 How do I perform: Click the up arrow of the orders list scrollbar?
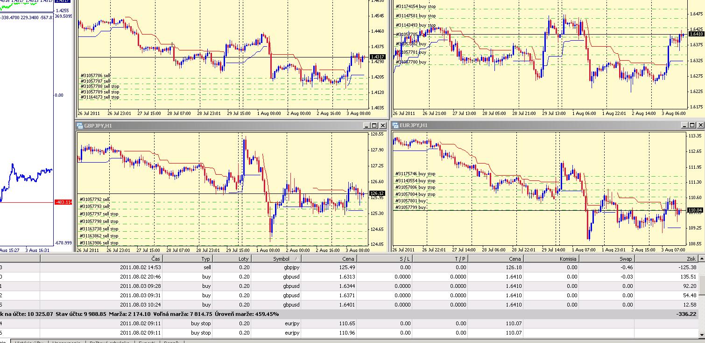(x=701, y=258)
